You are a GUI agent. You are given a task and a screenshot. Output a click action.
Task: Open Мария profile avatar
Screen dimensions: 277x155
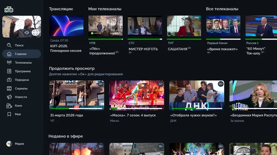click(9, 144)
